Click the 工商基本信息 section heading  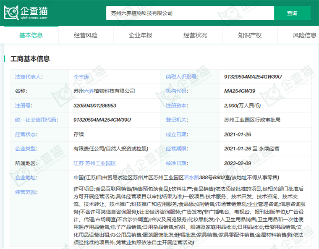click(x=30, y=59)
